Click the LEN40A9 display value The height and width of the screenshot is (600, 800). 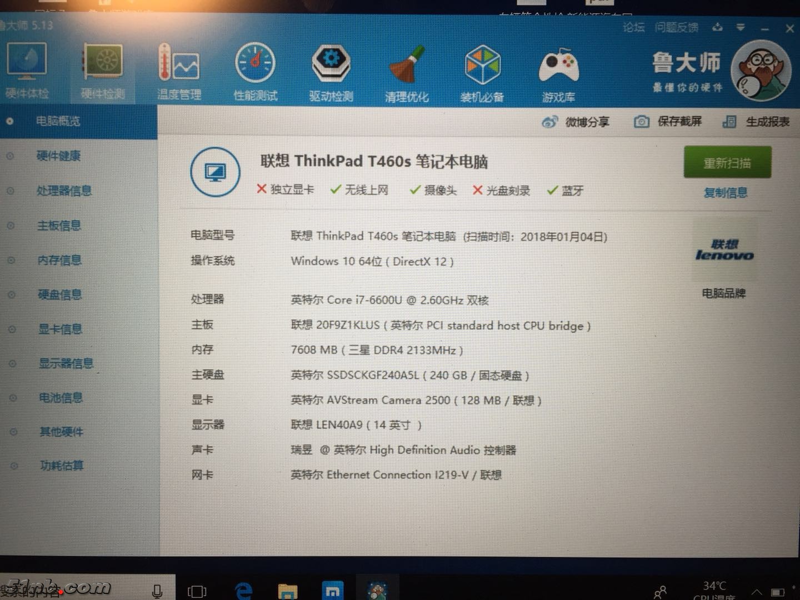tap(356, 425)
